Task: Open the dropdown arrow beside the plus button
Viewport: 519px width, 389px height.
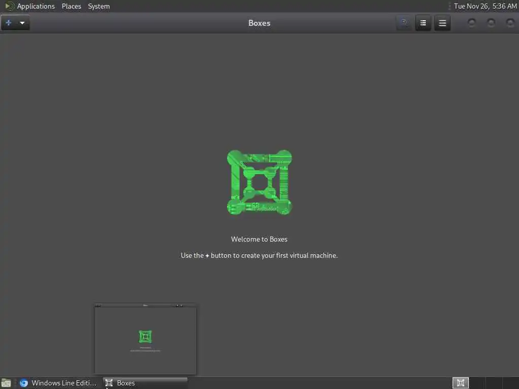Action: [22, 23]
